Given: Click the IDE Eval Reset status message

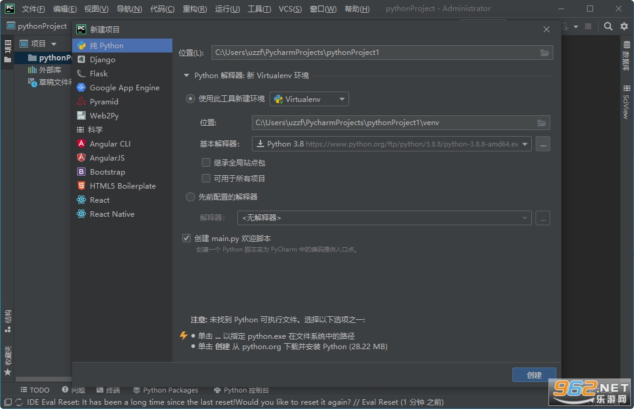Looking at the screenshot, I should tap(235, 402).
